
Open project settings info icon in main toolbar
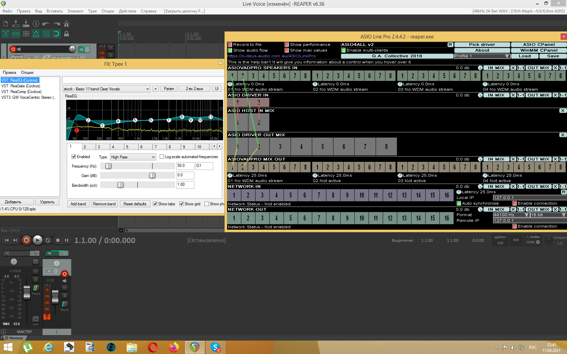(x=36, y=24)
